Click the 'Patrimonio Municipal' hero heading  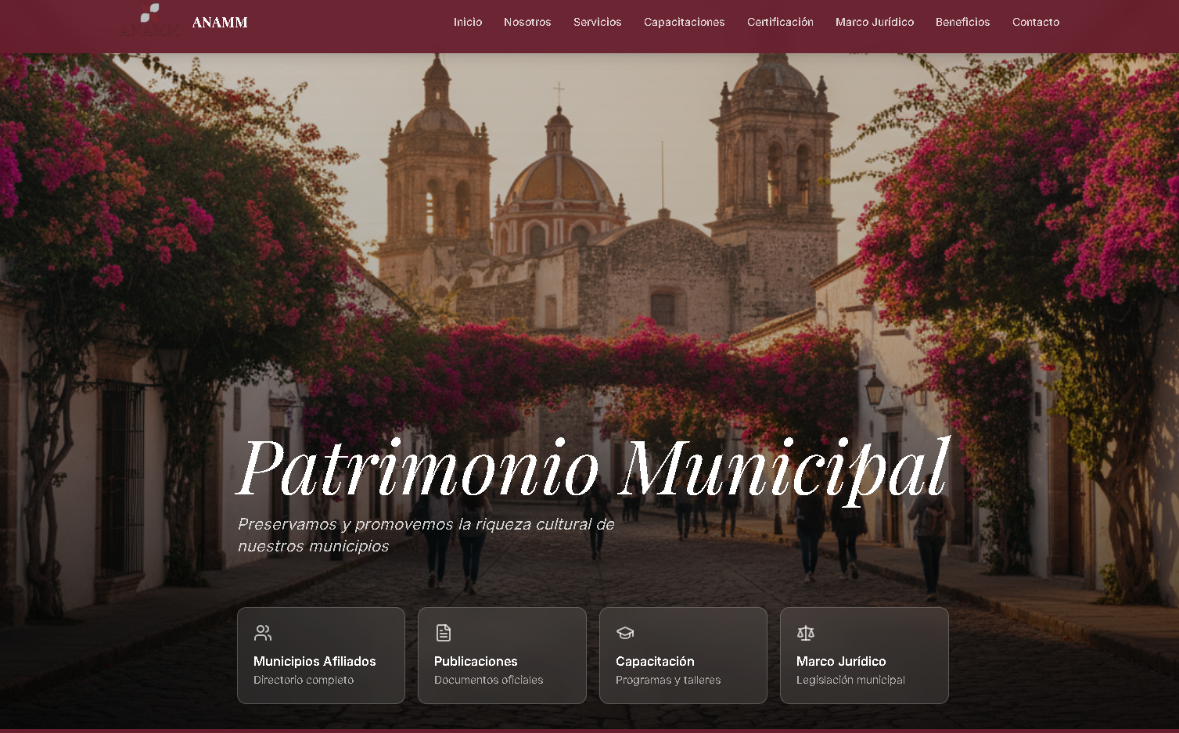point(592,468)
